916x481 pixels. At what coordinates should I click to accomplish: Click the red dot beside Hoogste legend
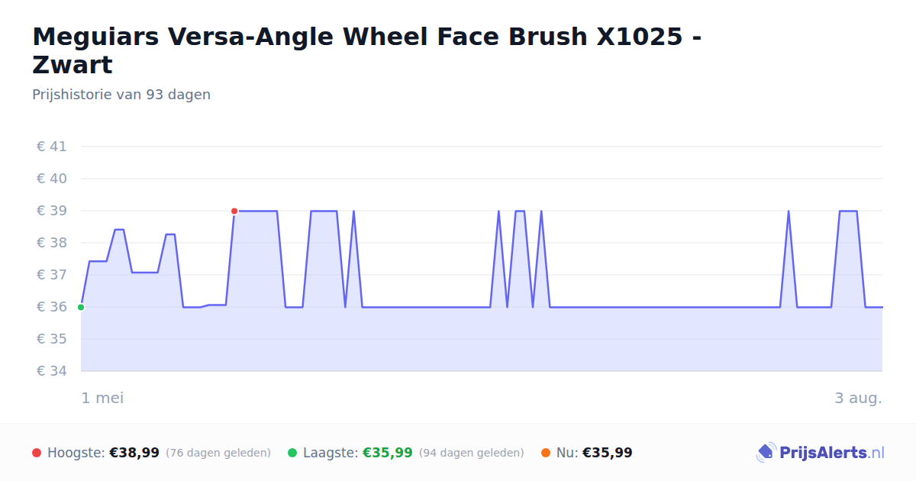[x=37, y=453]
